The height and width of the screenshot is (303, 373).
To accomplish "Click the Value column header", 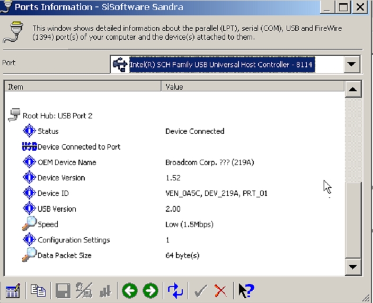I will (x=253, y=86).
